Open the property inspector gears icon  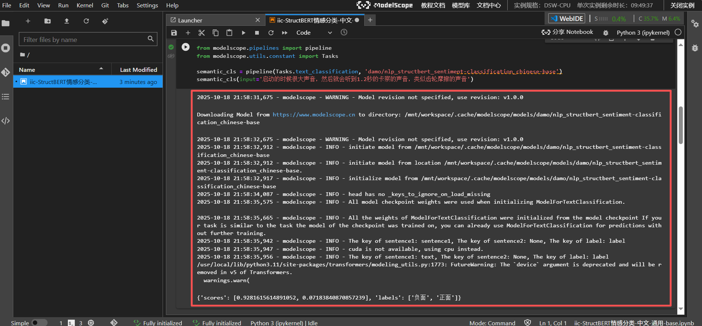[x=695, y=24]
